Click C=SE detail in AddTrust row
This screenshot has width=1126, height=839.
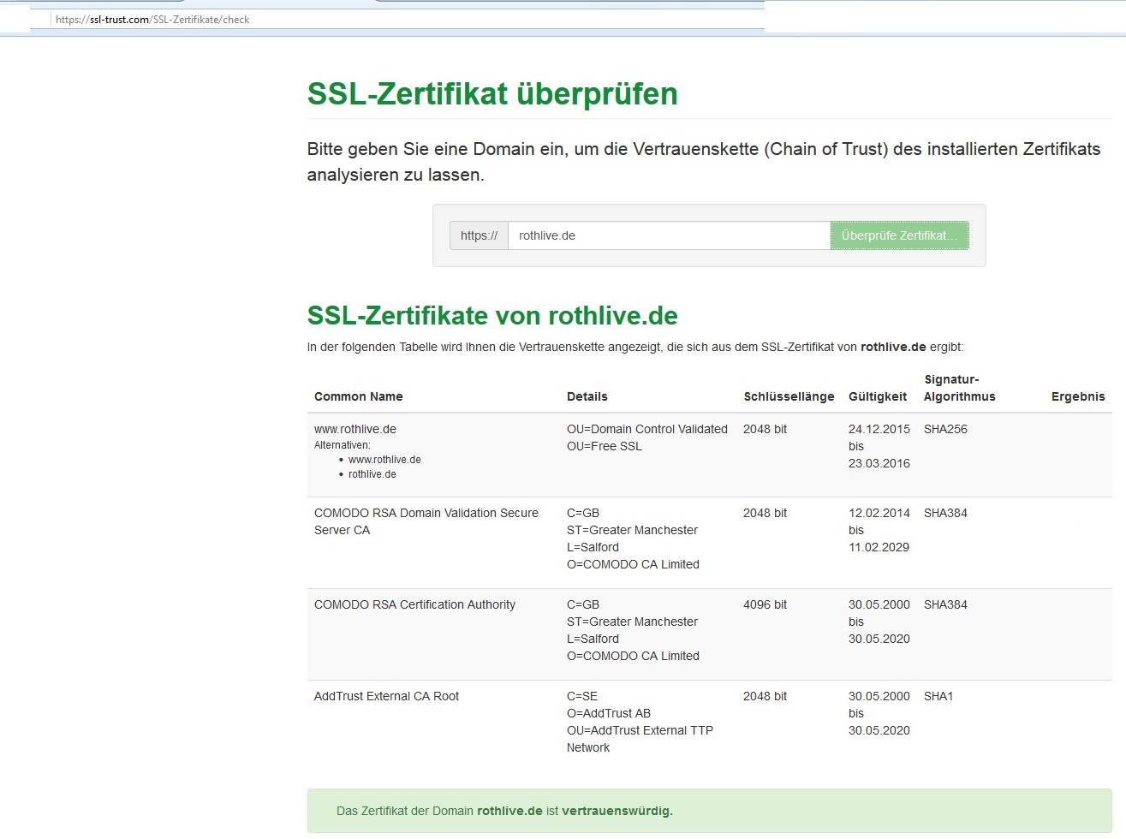582,696
